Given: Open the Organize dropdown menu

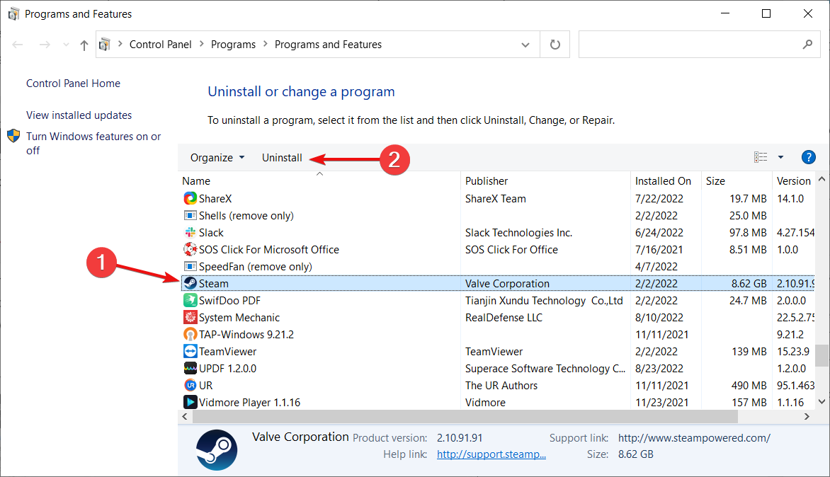Looking at the screenshot, I should click(x=217, y=158).
